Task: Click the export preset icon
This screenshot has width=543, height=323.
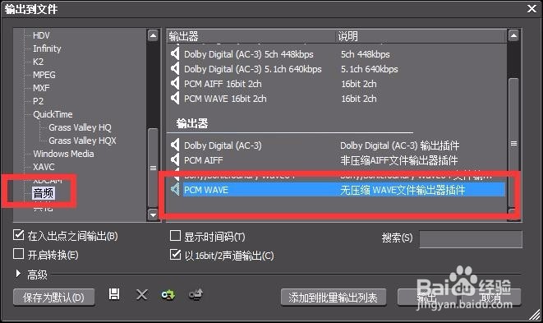Action: (196, 295)
